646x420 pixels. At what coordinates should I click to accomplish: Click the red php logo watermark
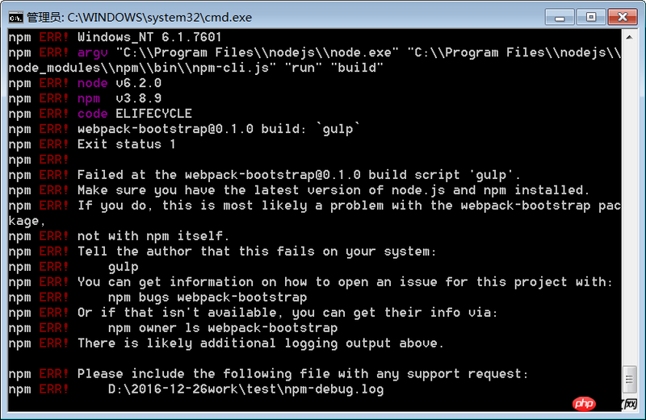[584, 404]
